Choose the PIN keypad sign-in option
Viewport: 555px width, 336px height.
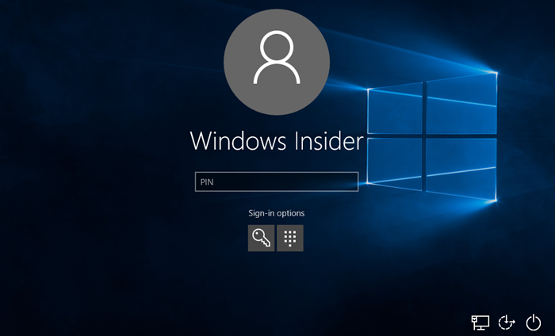click(x=290, y=238)
